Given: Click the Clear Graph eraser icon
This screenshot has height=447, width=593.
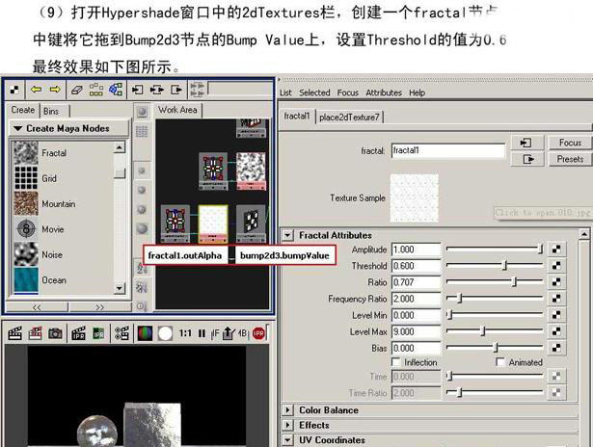Looking at the screenshot, I should (77, 90).
